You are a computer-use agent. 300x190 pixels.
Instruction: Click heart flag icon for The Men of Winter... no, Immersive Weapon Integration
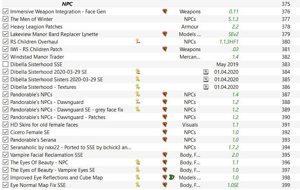(x=165, y=11)
